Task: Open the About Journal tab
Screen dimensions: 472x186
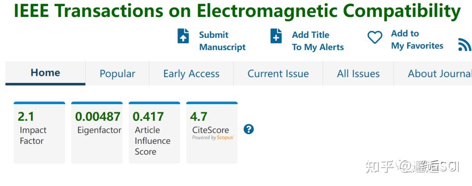Action: point(439,74)
